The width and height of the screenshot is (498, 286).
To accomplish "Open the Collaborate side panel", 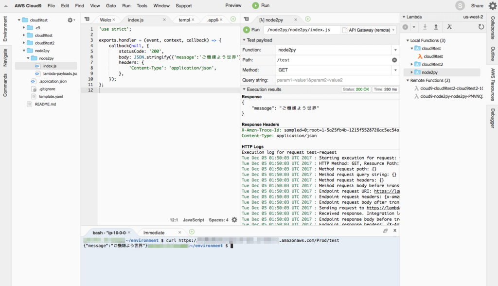I will 493,28.
